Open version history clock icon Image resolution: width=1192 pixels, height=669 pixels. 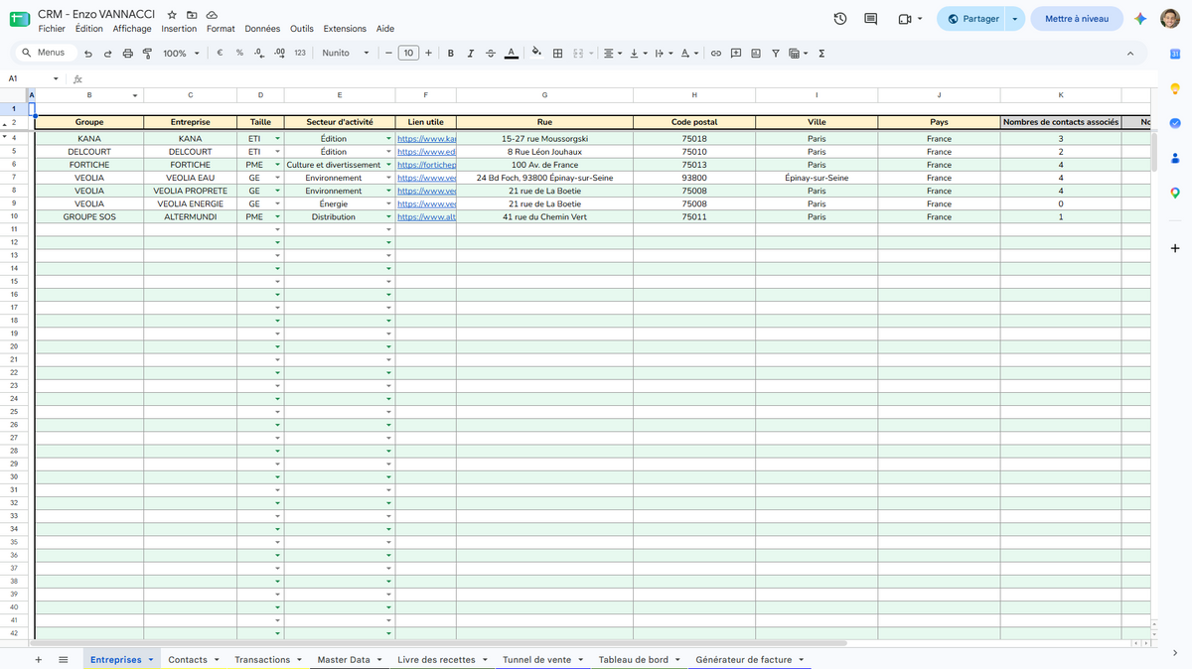(840, 19)
